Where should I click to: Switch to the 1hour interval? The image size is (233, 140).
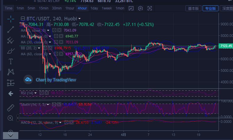tap(70, 8)
